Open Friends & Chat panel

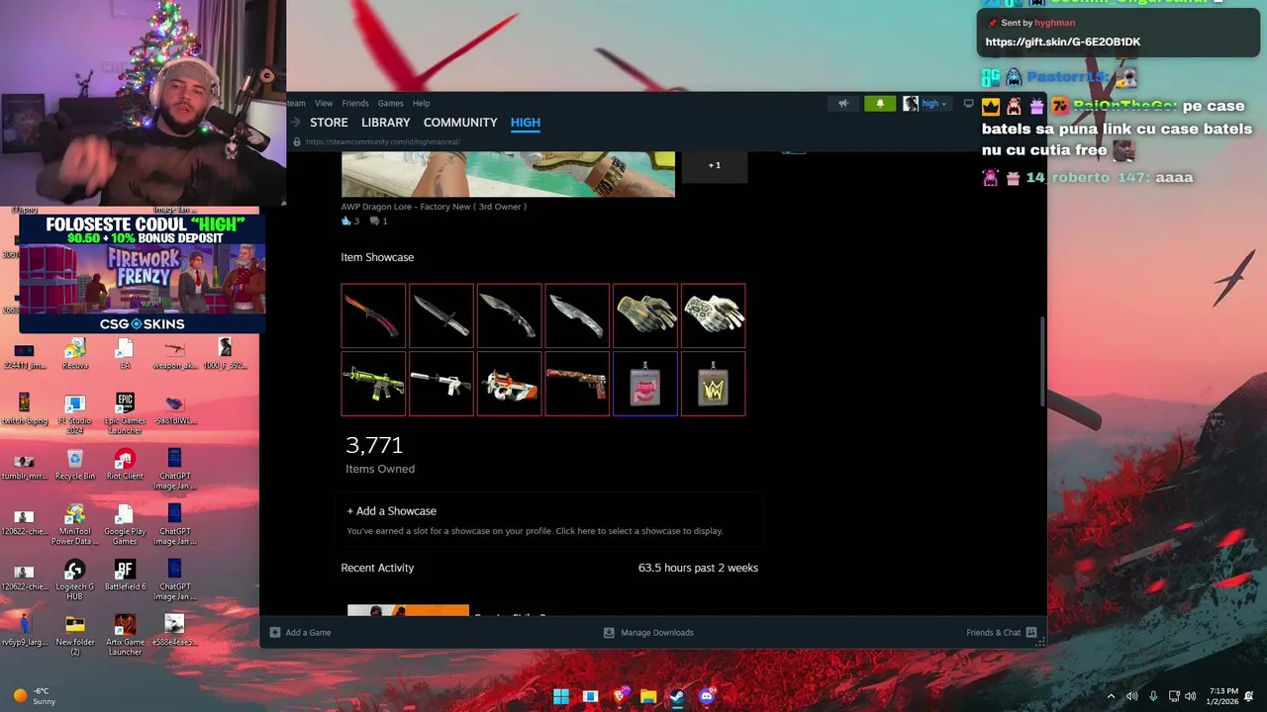coord(1001,633)
